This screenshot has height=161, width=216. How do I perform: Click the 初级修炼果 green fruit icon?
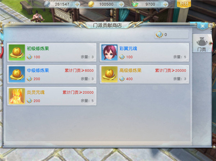click(x=17, y=52)
